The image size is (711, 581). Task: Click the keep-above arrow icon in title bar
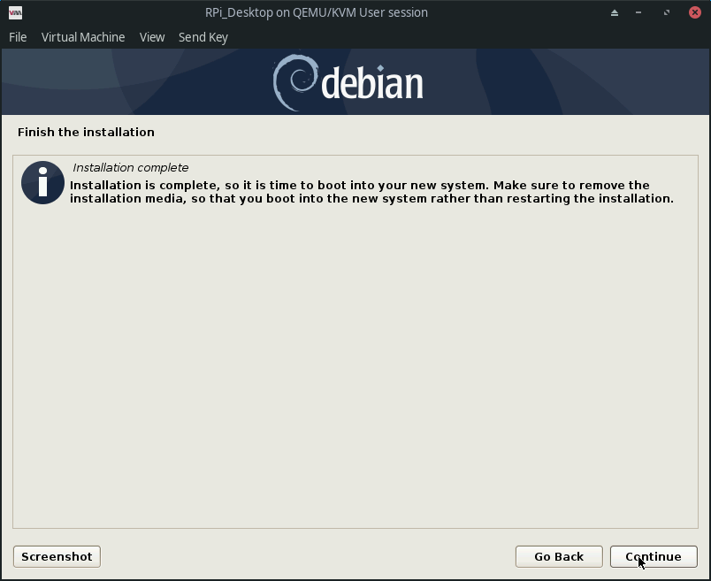pos(615,12)
